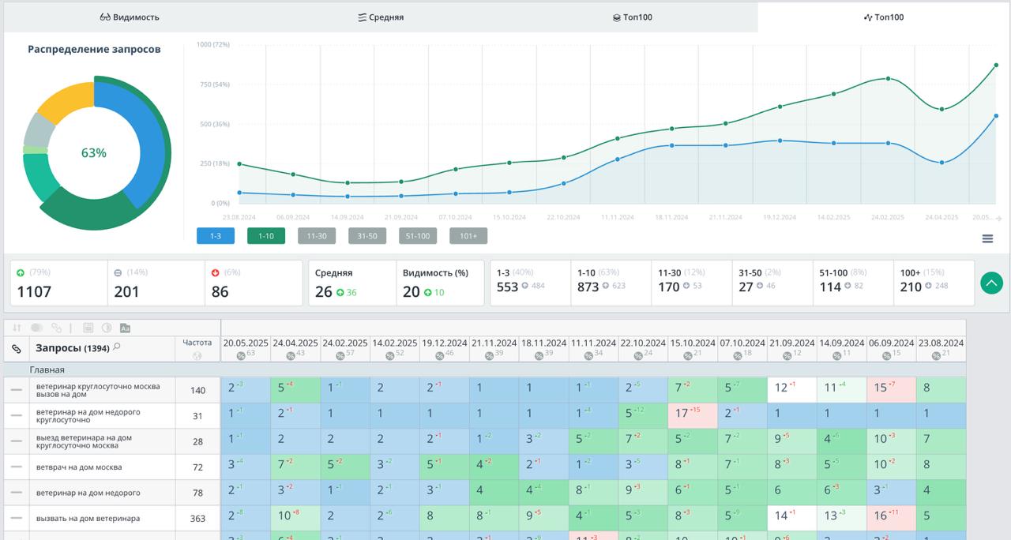Enable the 31-50 series legend button
1011x540 pixels.
click(x=367, y=235)
